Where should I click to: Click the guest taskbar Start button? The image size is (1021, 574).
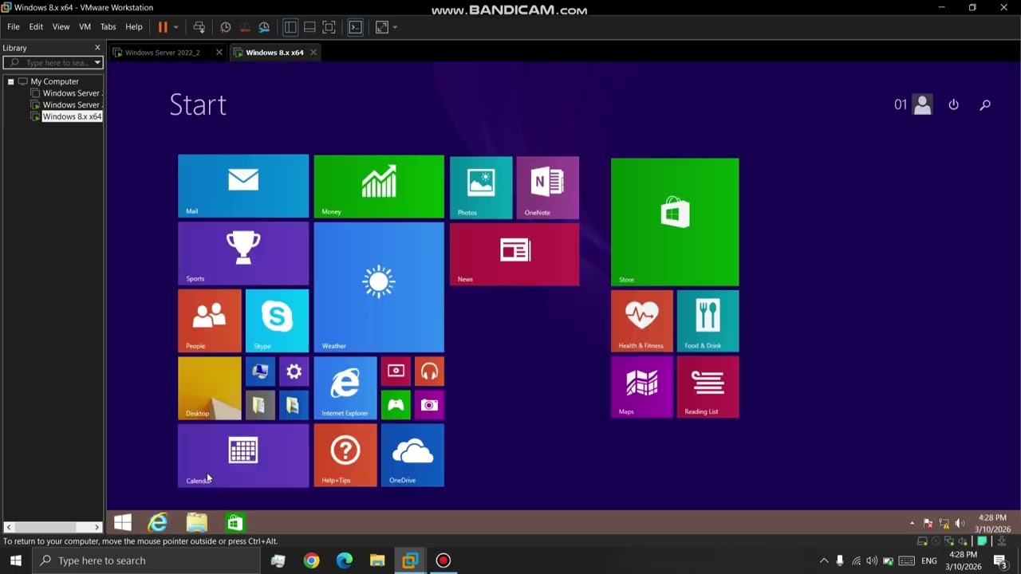click(123, 523)
